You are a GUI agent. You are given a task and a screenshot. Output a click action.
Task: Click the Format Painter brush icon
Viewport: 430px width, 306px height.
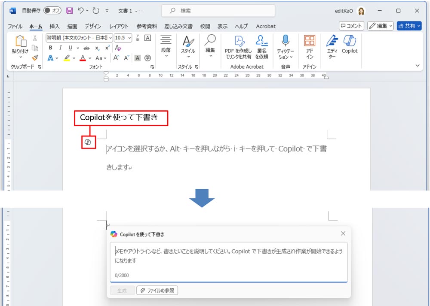[35, 58]
